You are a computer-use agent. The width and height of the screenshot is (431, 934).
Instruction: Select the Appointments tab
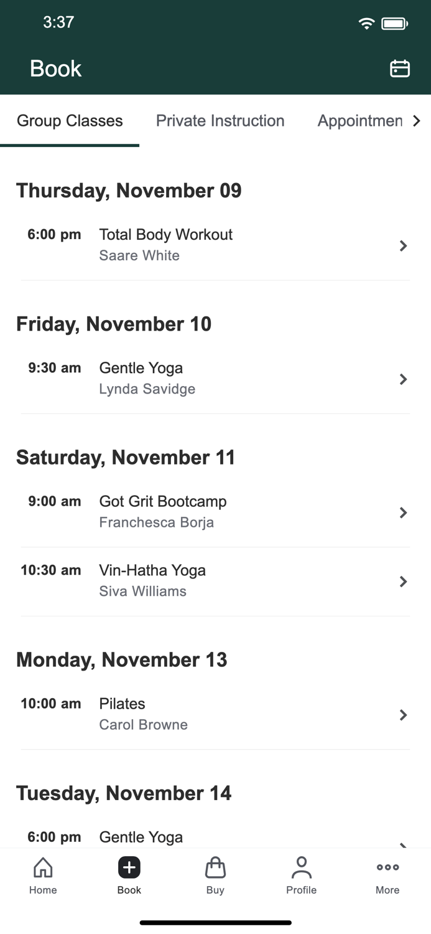pyautogui.click(x=359, y=121)
